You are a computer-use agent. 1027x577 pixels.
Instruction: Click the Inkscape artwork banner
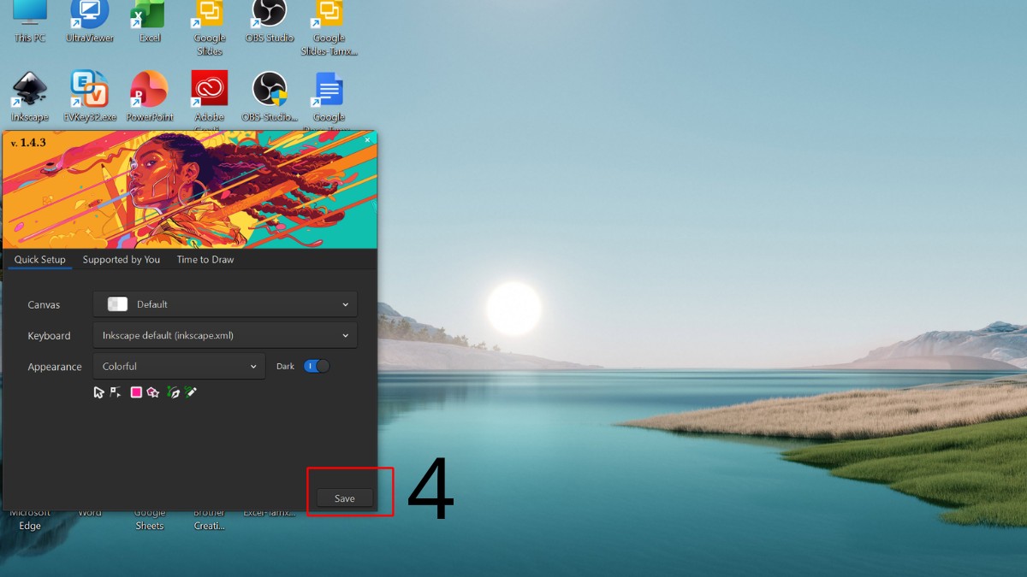pos(190,190)
